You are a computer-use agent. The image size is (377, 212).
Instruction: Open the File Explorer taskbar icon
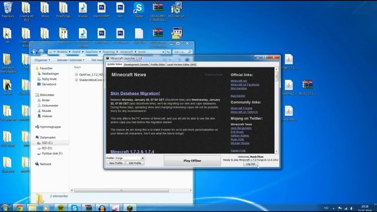(32, 208)
